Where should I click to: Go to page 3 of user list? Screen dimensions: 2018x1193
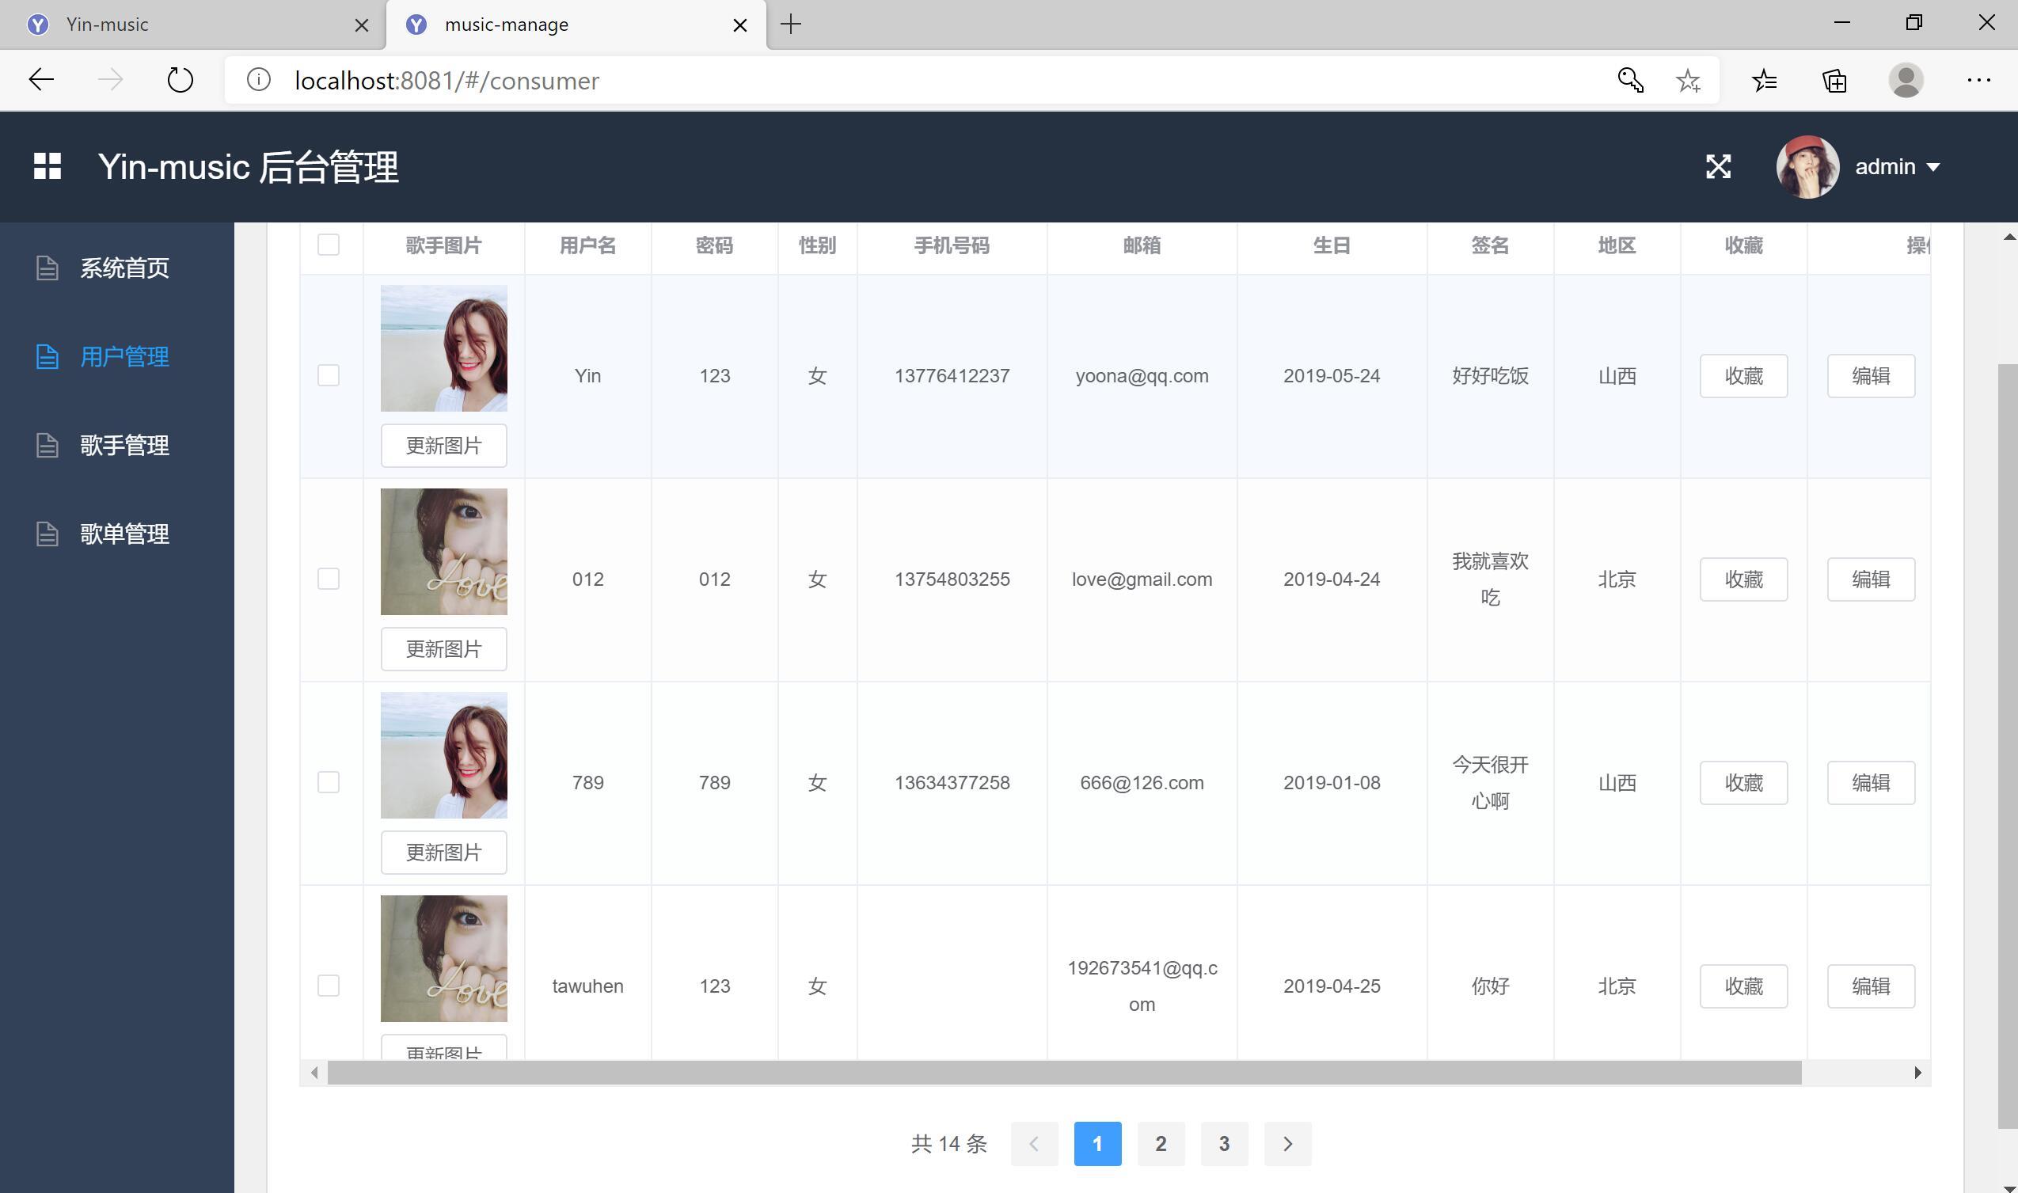point(1222,1143)
